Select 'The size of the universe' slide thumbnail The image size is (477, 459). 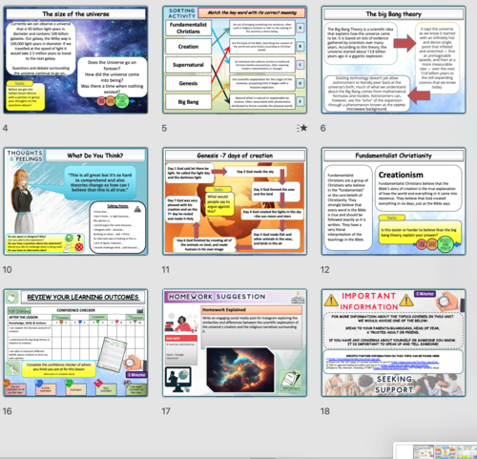pos(75,60)
